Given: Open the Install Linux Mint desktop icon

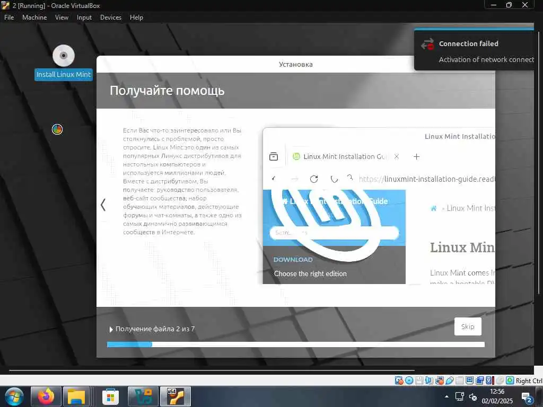Looking at the screenshot, I should [64, 63].
